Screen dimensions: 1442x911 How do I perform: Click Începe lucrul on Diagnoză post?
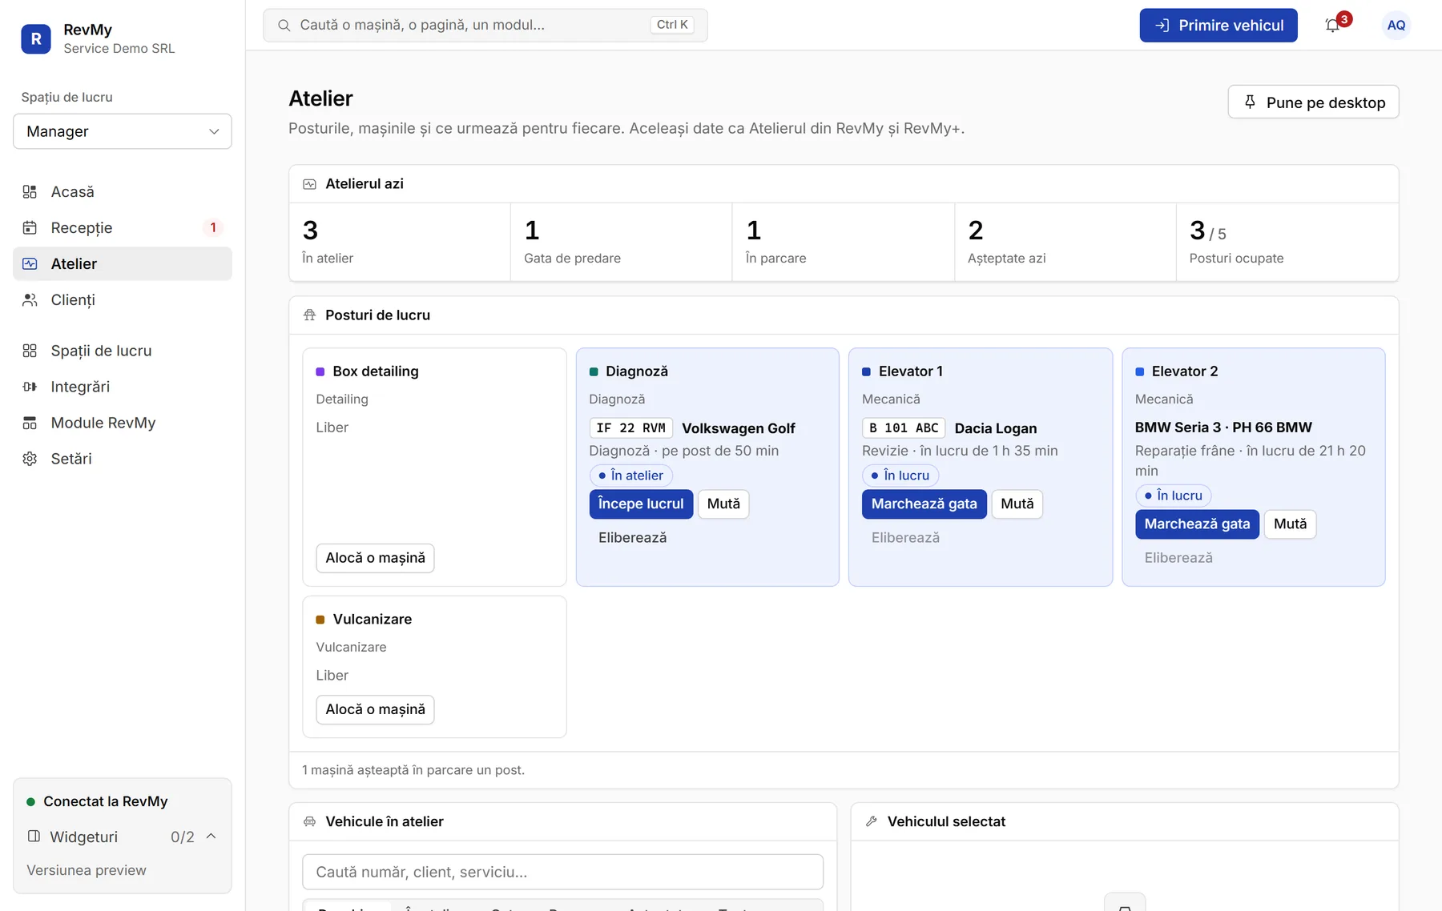pyautogui.click(x=641, y=504)
